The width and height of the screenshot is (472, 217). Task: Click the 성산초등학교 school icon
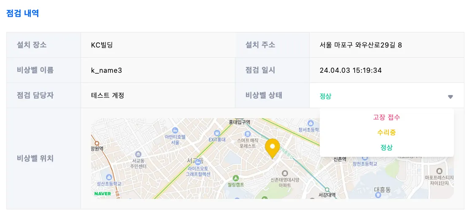pyautogui.click(x=109, y=177)
